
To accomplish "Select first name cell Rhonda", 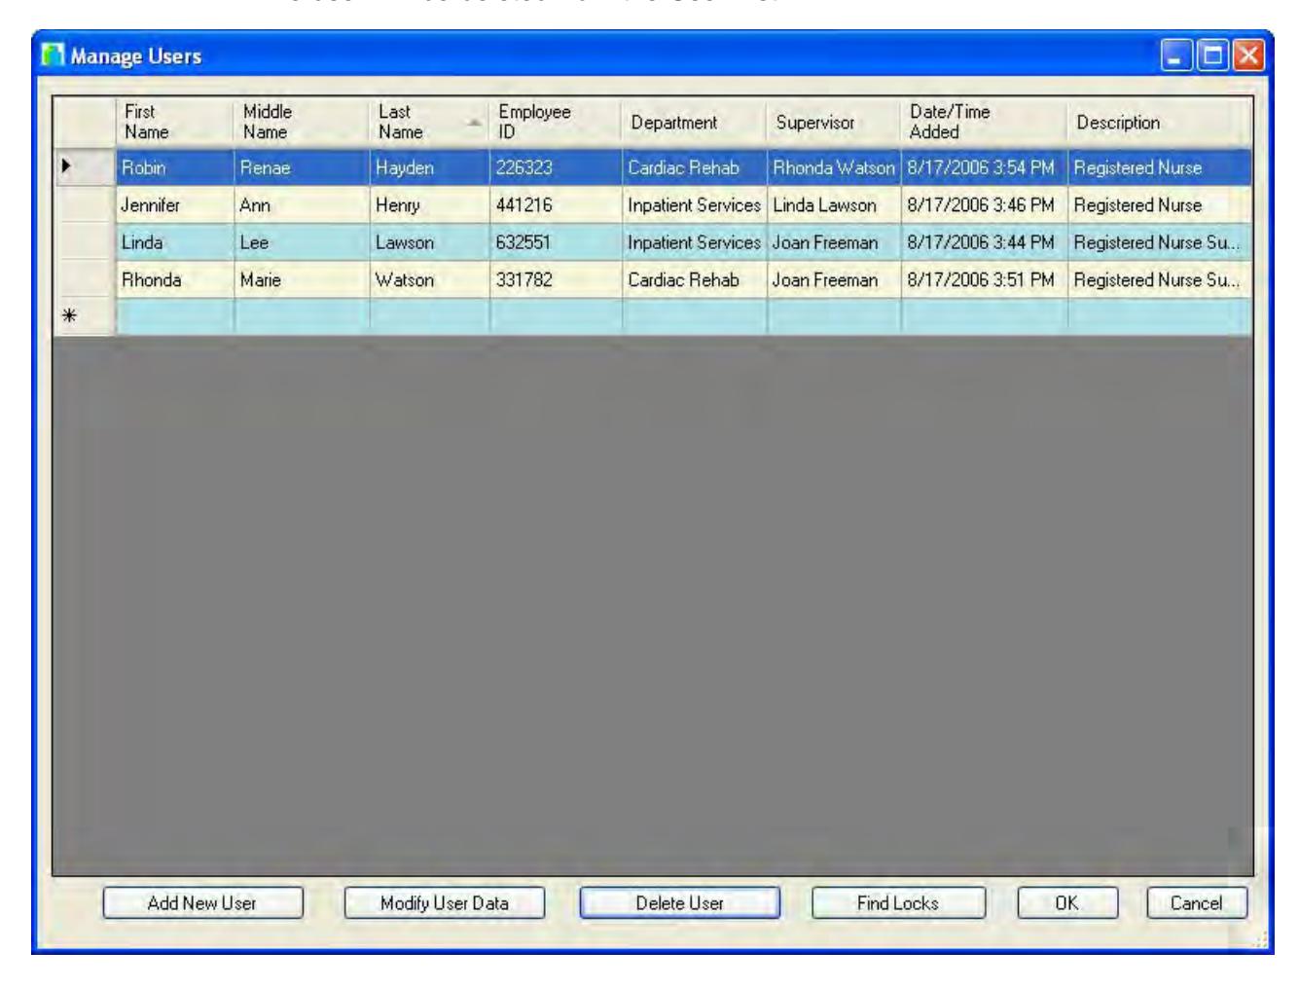I will point(175,280).
